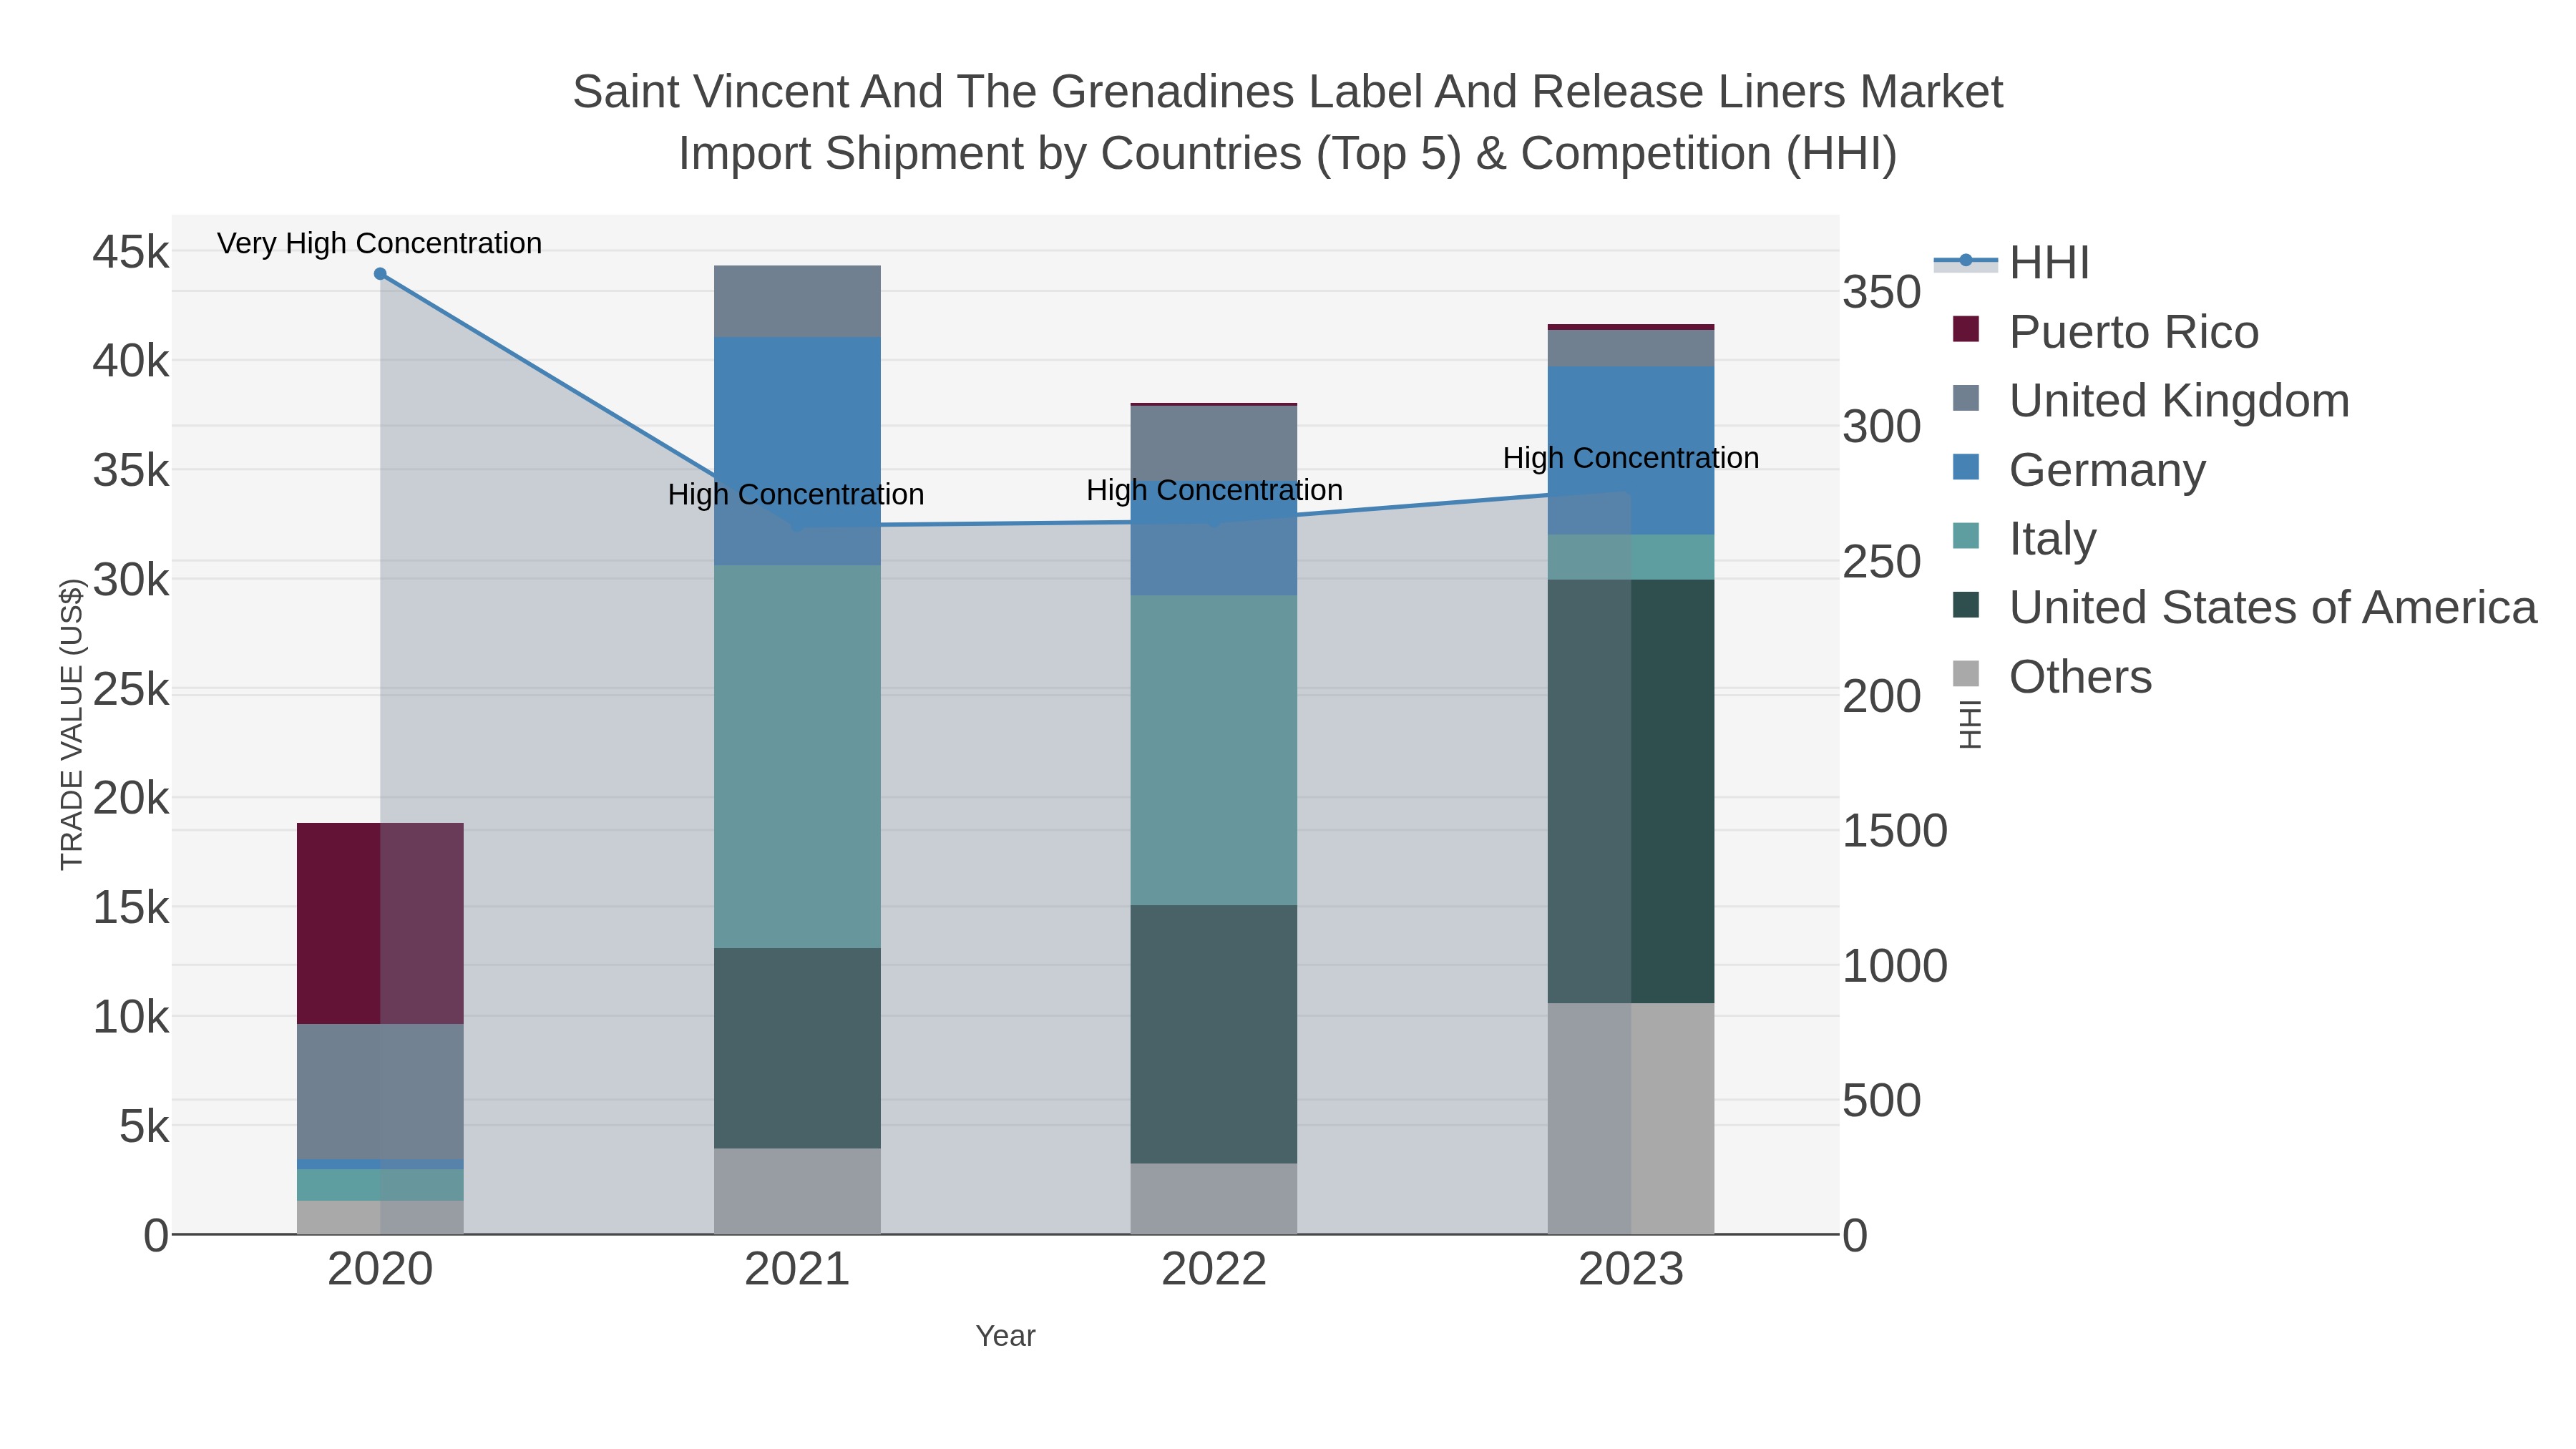2576x1449 pixels.
Task: Select the 2020 HHI data point marker
Action: [x=380, y=274]
